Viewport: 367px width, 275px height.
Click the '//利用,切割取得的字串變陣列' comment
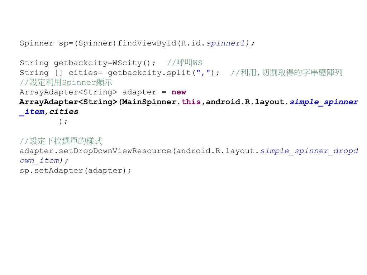287,73
